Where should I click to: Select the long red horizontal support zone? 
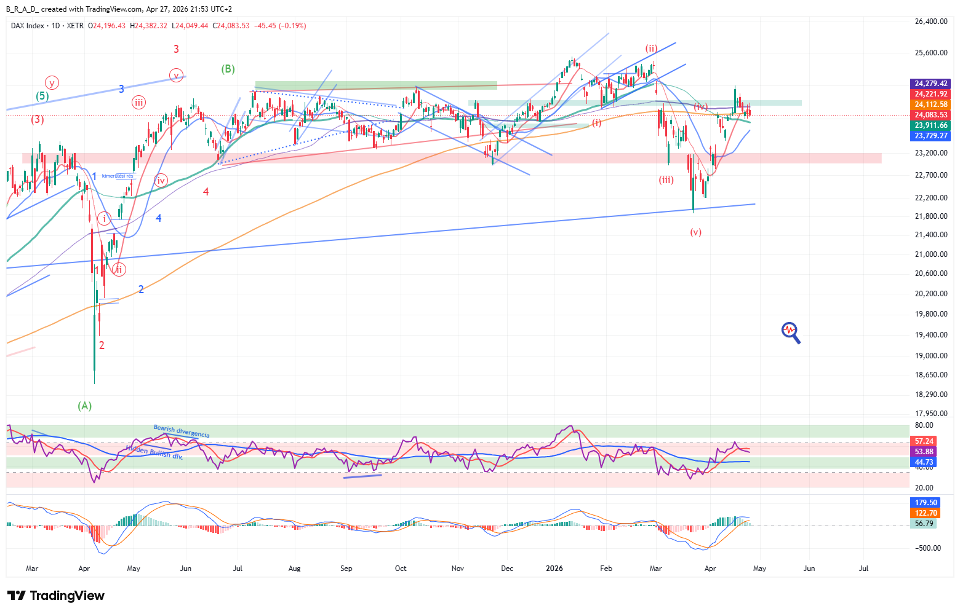click(x=452, y=159)
